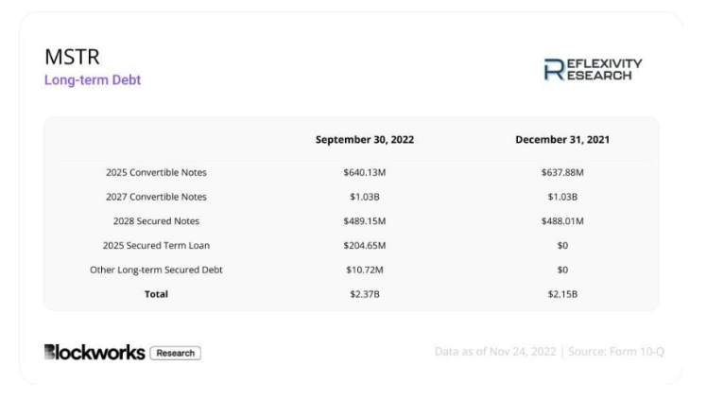Image resolution: width=707 pixels, height=401 pixels.
Task: Click the $637.88M value
Action: pos(562,172)
